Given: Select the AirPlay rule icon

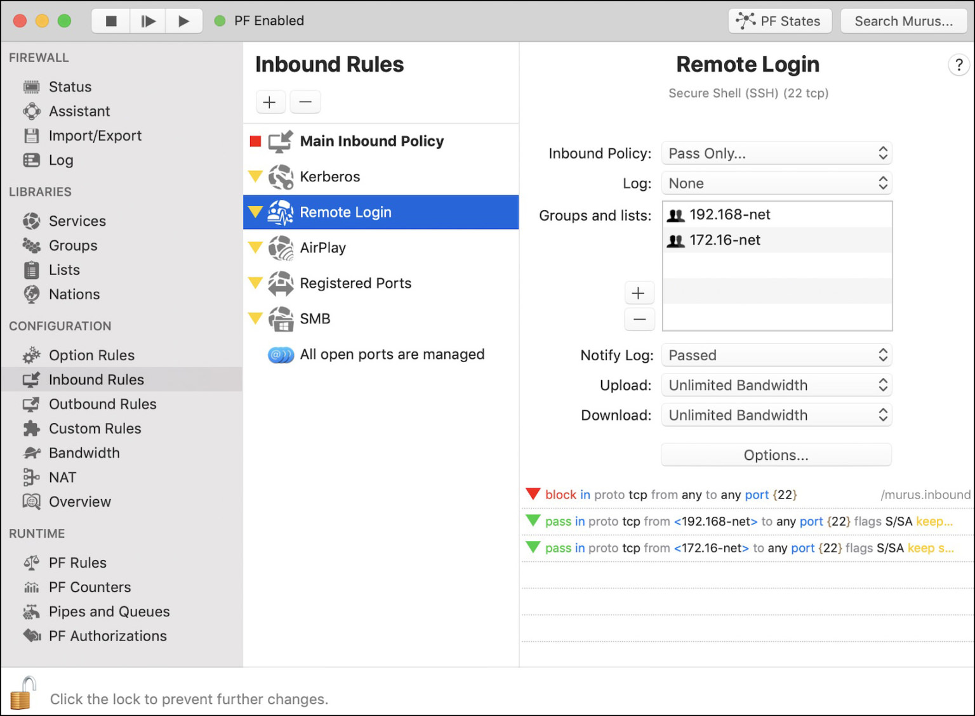Looking at the screenshot, I should [x=280, y=248].
